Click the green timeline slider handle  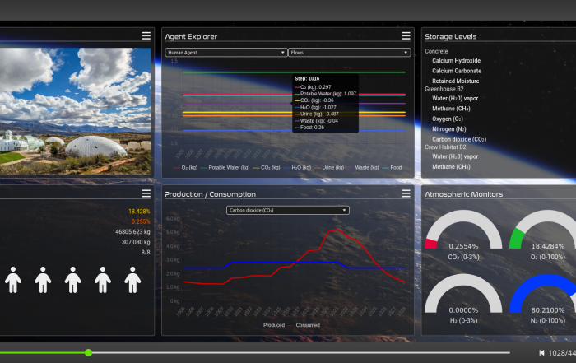(x=88, y=352)
